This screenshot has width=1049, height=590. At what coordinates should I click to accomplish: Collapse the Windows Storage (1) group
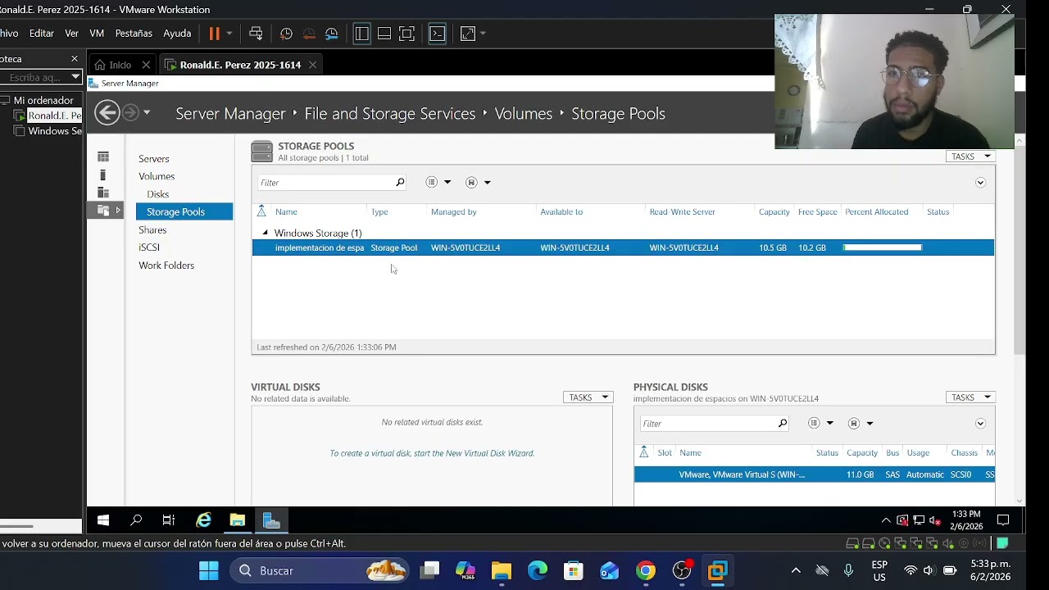tap(265, 233)
